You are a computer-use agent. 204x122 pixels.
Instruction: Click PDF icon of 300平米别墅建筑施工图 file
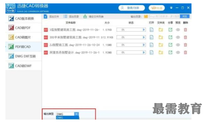click(46, 37)
